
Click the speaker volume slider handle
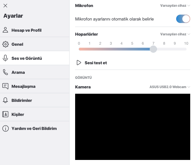[x=153, y=49]
